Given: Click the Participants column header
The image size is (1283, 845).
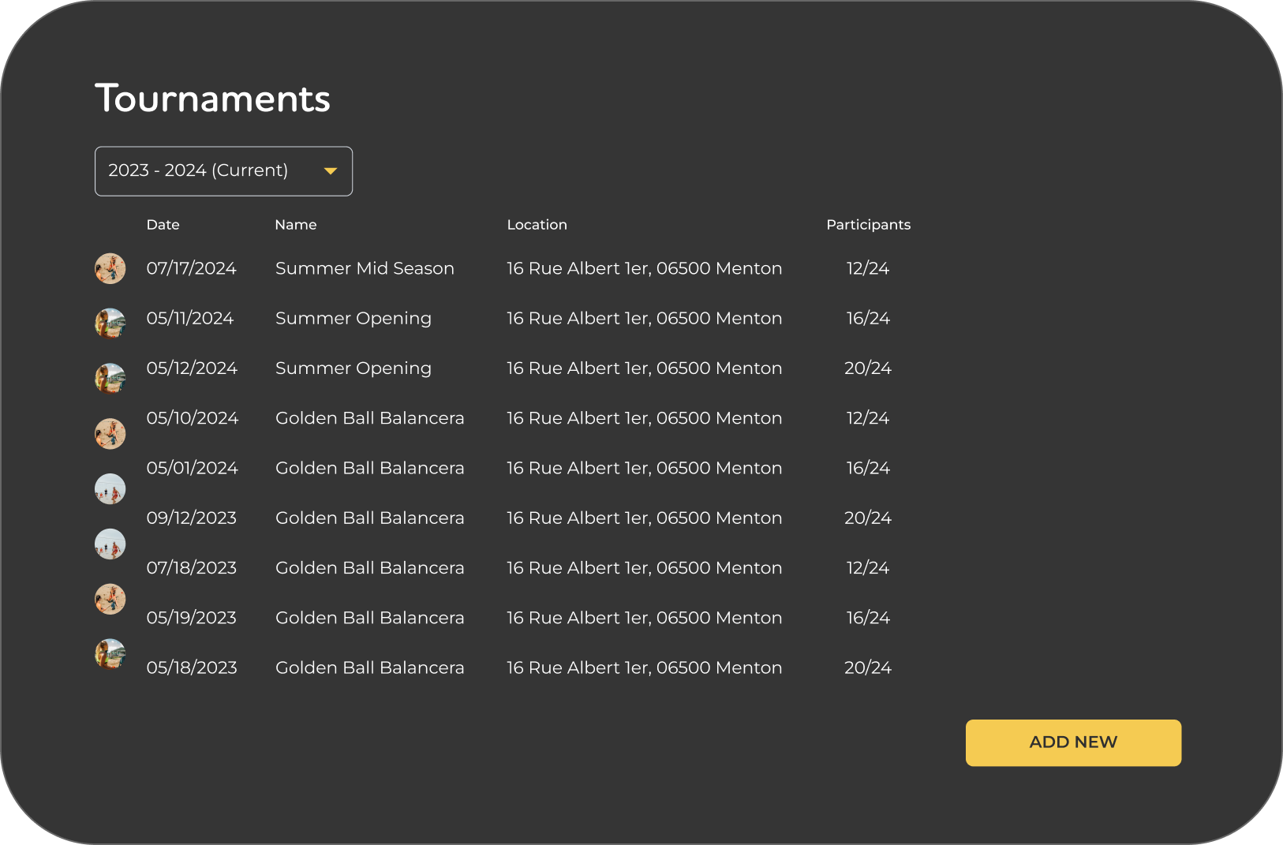Looking at the screenshot, I should click(868, 225).
